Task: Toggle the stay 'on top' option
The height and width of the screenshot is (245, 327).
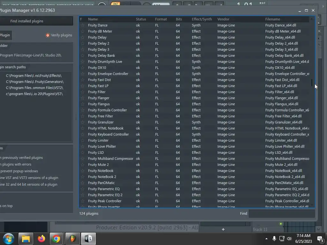Action: [6, 206]
